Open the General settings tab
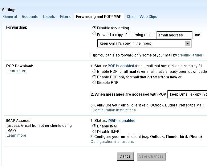Image resolution: width=207 pixels, height=166 pixels. coord(10,17)
